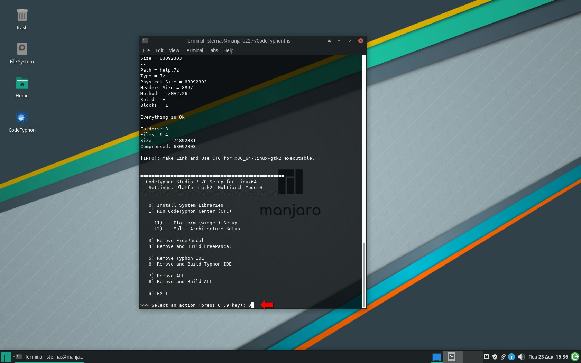The height and width of the screenshot is (363, 581).
Task: Close the Terminal window with red button
Action: tap(361, 41)
